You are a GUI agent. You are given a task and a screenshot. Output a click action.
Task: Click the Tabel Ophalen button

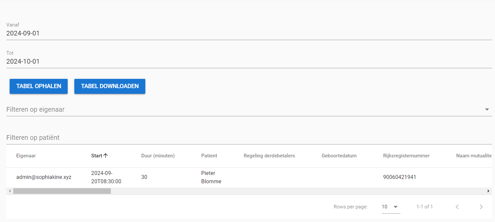tap(38, 86)
